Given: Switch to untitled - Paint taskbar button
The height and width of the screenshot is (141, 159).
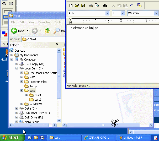Looking at the screenshot, I should tap(133, 138).
